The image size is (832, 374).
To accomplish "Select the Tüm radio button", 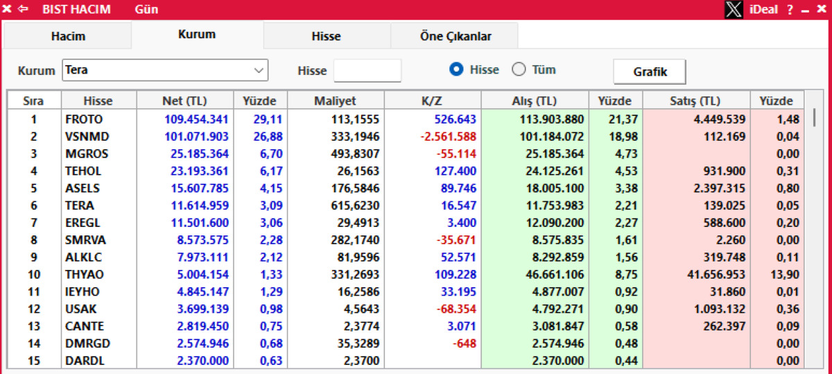I will click(x=519, y=69).
